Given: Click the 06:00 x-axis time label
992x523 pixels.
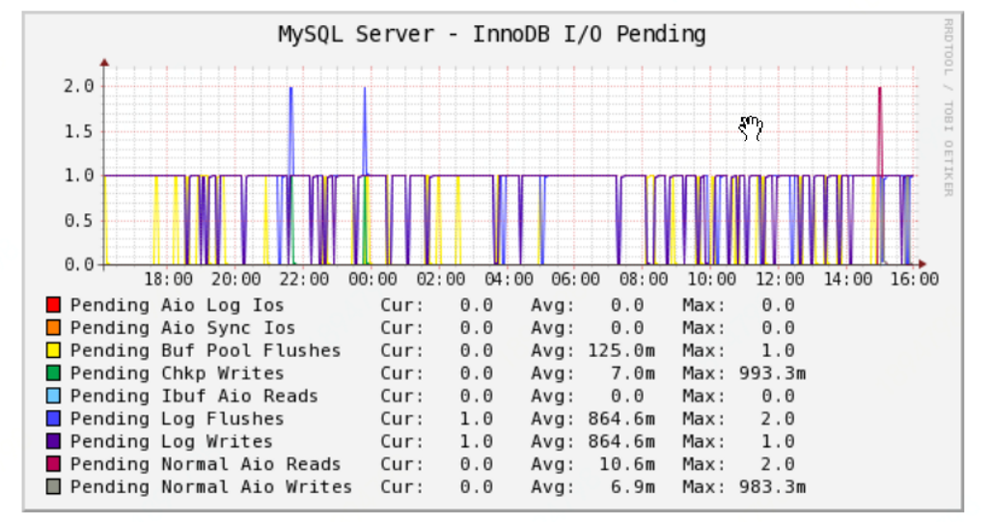Looking at the screenshot, I should (576, 279).
